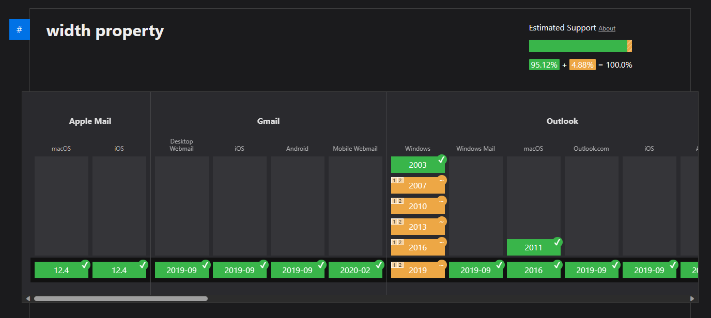Click checkmark icon on Apple Mail iOS 12.4
This screenshot has height=318, width=711.
tap(143, 265)
